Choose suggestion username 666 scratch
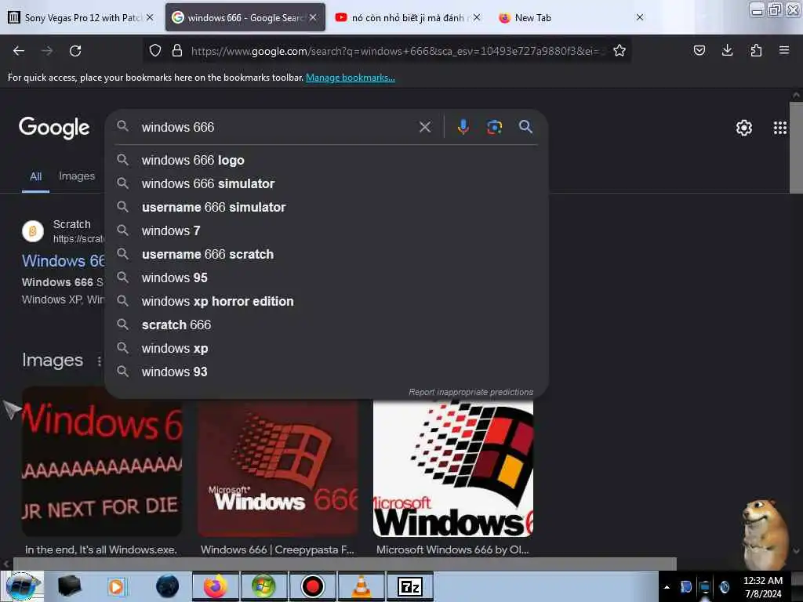Image resolution: width=803 pixels, height=602 pixels. [327, 255]
